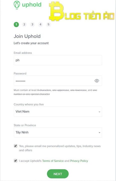Open the Terms of Service link

[x=53, y=161]
